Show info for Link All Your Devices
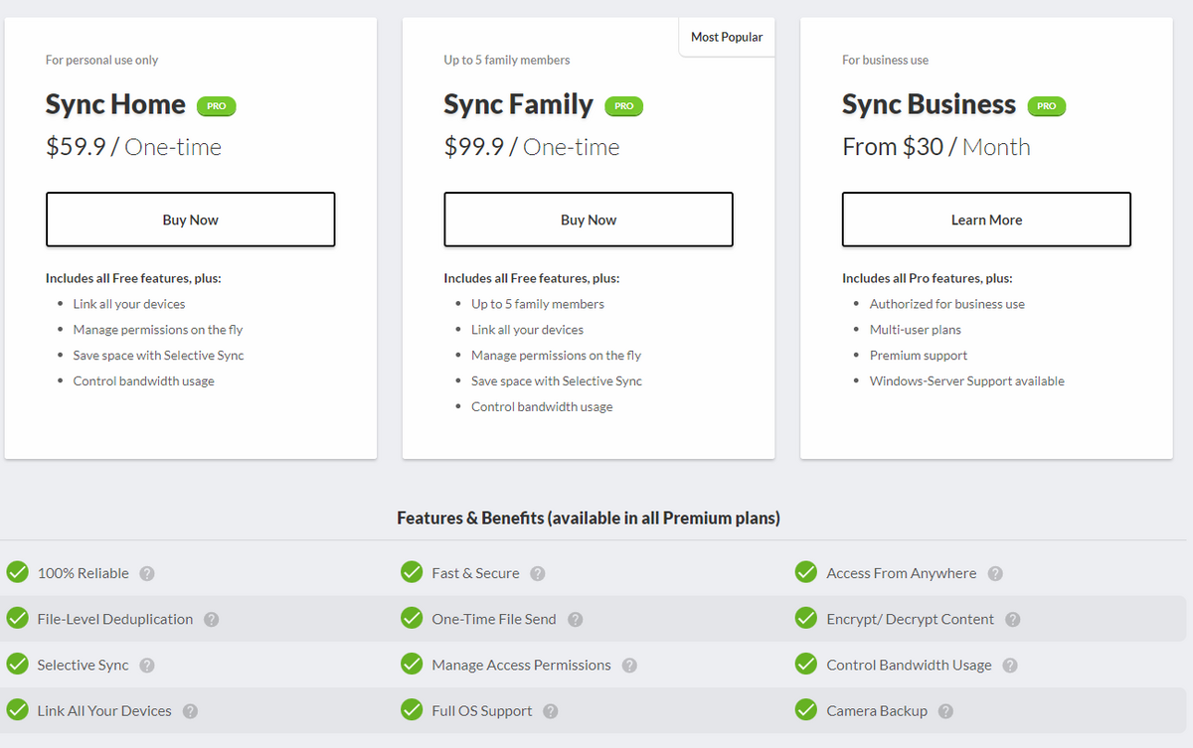This screenshot has width=1193, height=748. 190,711
